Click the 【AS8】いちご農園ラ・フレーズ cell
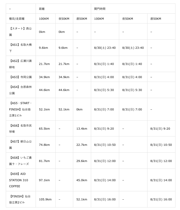 20,161
